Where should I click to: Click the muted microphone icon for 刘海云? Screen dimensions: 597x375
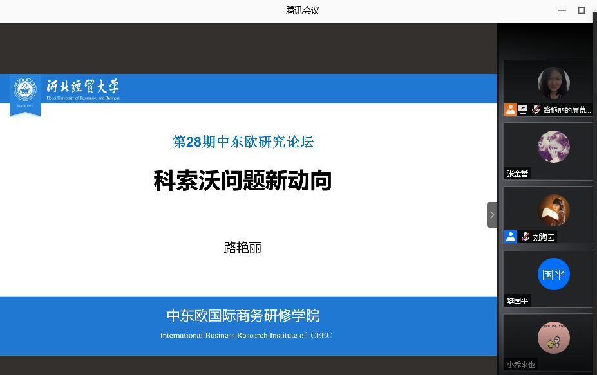pyautogui.click(x=525, y=236)
